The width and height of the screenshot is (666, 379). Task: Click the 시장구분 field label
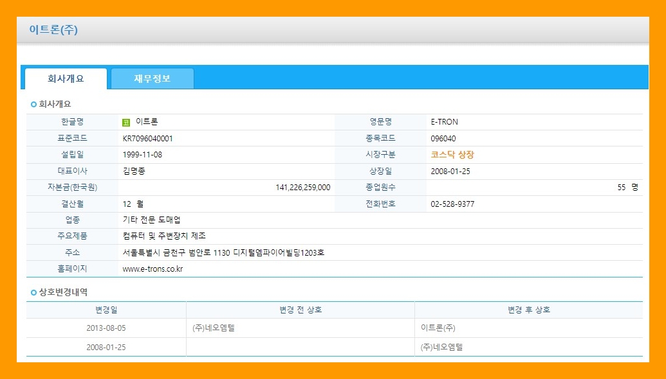click(x=380, y=155)
